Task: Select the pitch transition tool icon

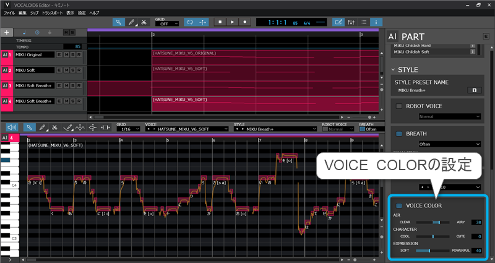Action: pyautogui.click(x=92, y=127)
